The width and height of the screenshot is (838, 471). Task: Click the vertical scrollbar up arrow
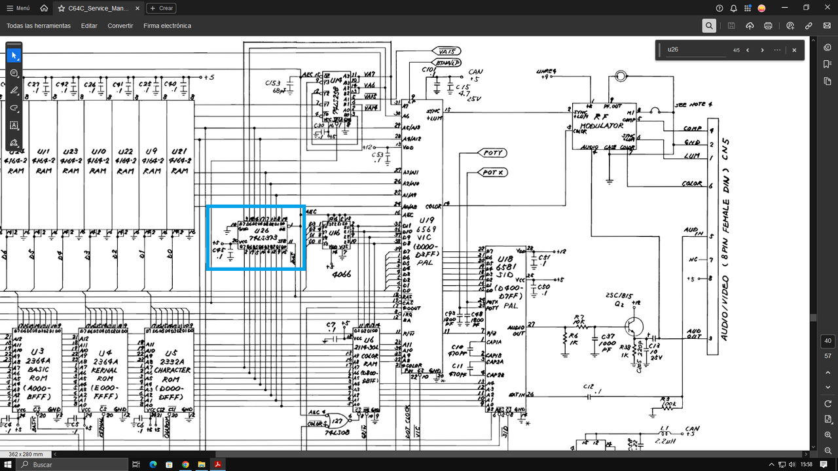coord(814,39)
